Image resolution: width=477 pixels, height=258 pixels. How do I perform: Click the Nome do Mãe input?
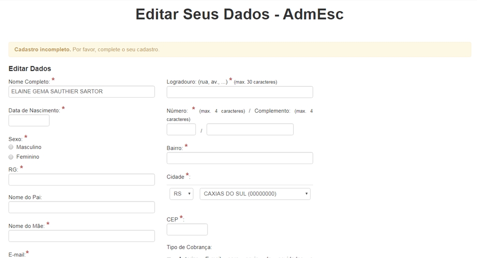[82, 236]
